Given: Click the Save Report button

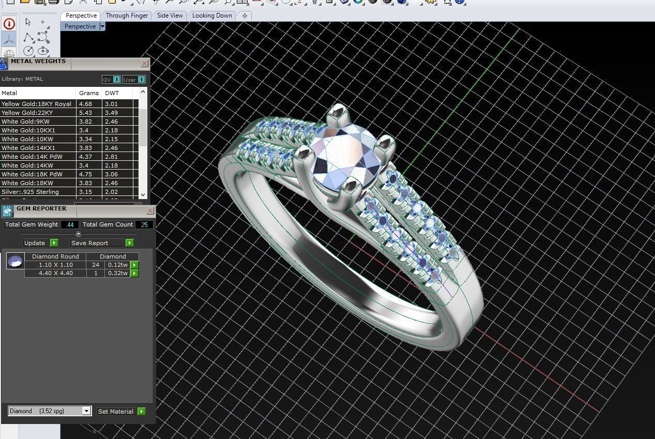Looking at the screenshot, I should (102, 243).
